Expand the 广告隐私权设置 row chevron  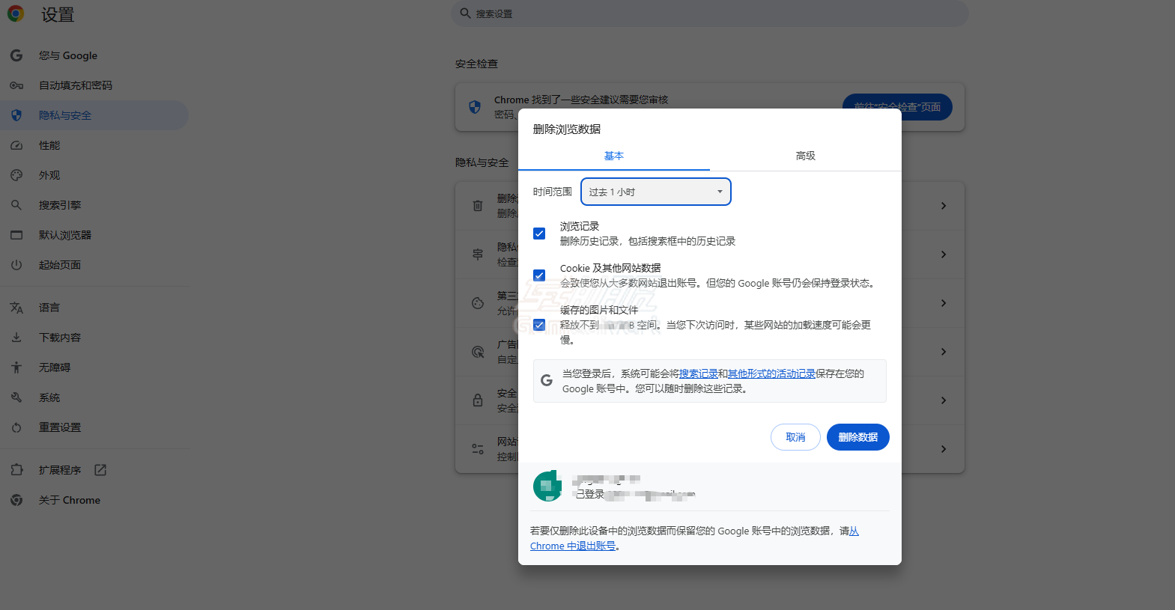pyautogui.click(x=944, y=352)
